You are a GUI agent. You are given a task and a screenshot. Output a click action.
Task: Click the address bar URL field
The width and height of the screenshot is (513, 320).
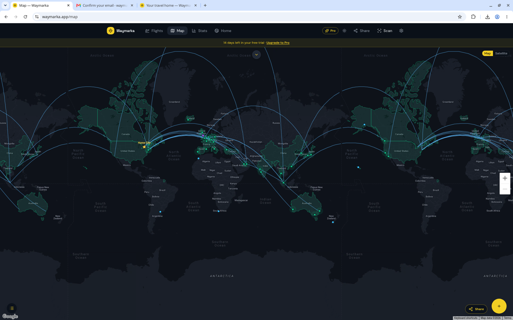tap(248, 17)
